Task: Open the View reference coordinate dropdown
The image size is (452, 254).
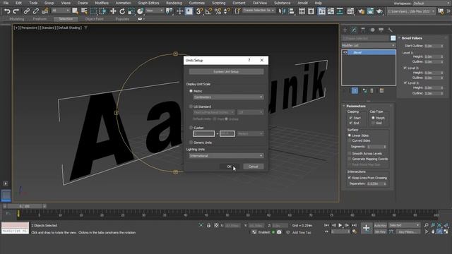Action: pos(154,11)
